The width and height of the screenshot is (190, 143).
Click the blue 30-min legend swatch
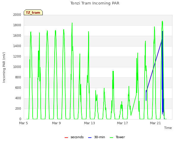(90, 138)
